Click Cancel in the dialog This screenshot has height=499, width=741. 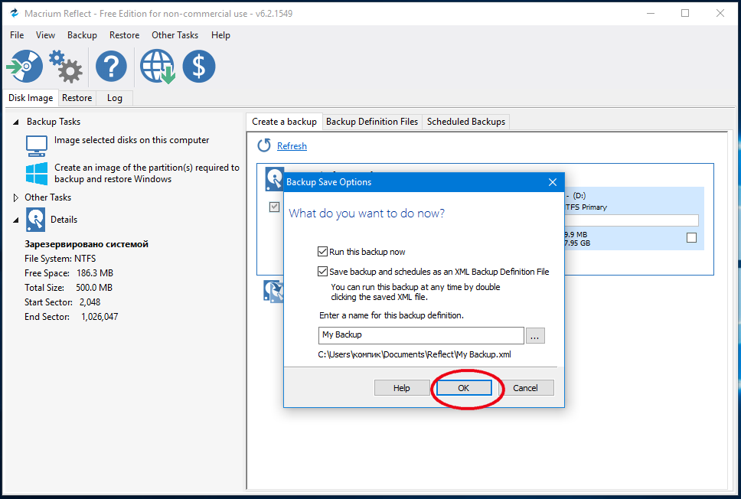pos(525,387)
